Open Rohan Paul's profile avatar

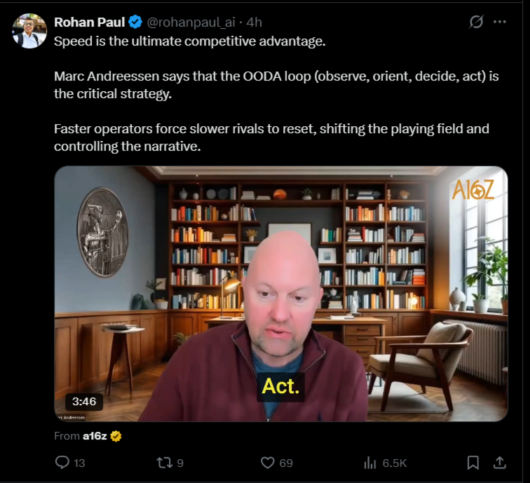(29, 31)
